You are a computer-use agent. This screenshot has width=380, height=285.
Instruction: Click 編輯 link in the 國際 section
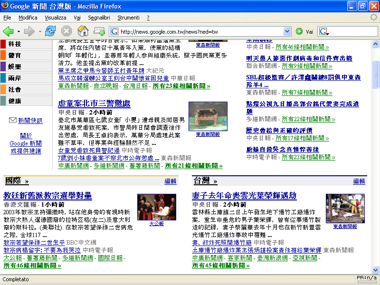click(171, 181)
